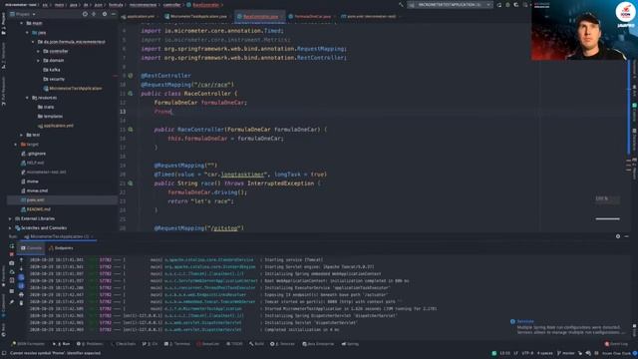This screenshot has height=359, width=638.
Task: Click the camera thread-dump icon in Run panel
Action: 11,263
